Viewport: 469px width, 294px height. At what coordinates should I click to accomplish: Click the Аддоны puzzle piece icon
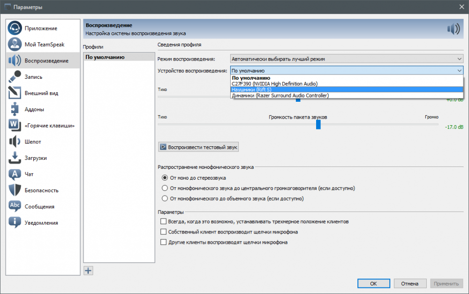(15, 109)
